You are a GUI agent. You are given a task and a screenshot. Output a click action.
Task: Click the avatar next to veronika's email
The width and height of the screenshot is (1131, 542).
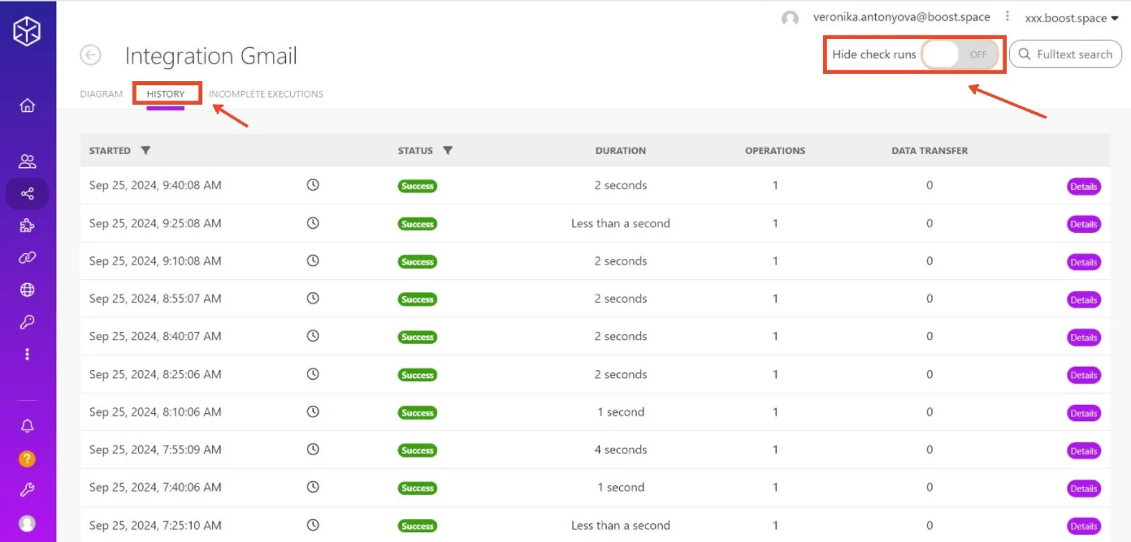(x=790, y=19)
